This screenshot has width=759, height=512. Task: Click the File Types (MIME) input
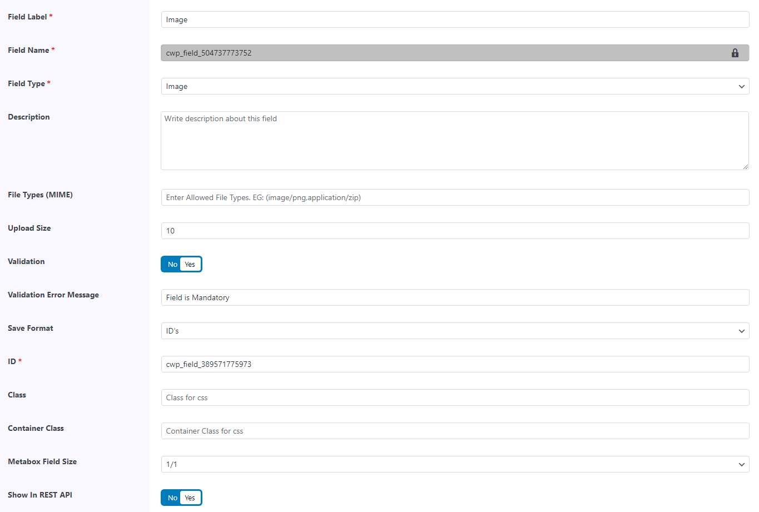pyautogui.click(x=455, y=197)
